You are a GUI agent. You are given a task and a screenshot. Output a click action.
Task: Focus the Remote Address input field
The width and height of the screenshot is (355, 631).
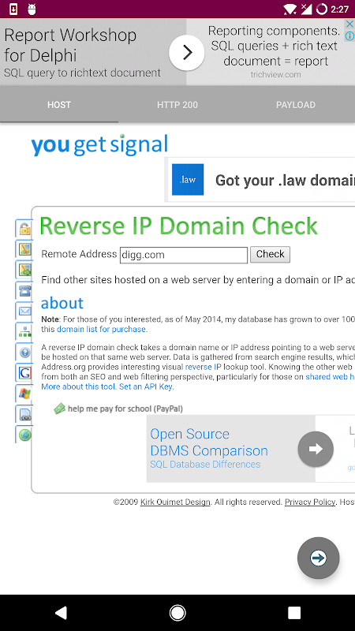tap(184, 255)
